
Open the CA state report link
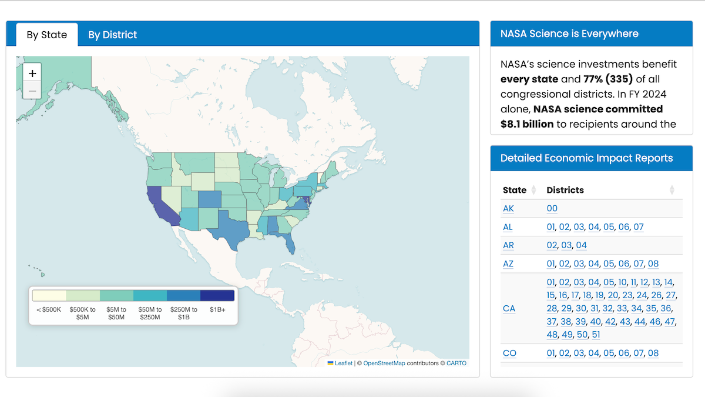point(509,308)
